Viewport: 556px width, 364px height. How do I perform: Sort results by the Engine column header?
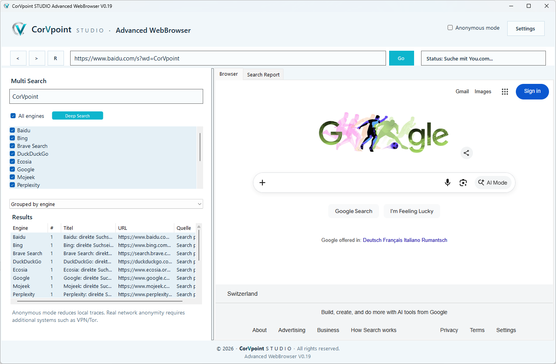click(x=29, y=228)
